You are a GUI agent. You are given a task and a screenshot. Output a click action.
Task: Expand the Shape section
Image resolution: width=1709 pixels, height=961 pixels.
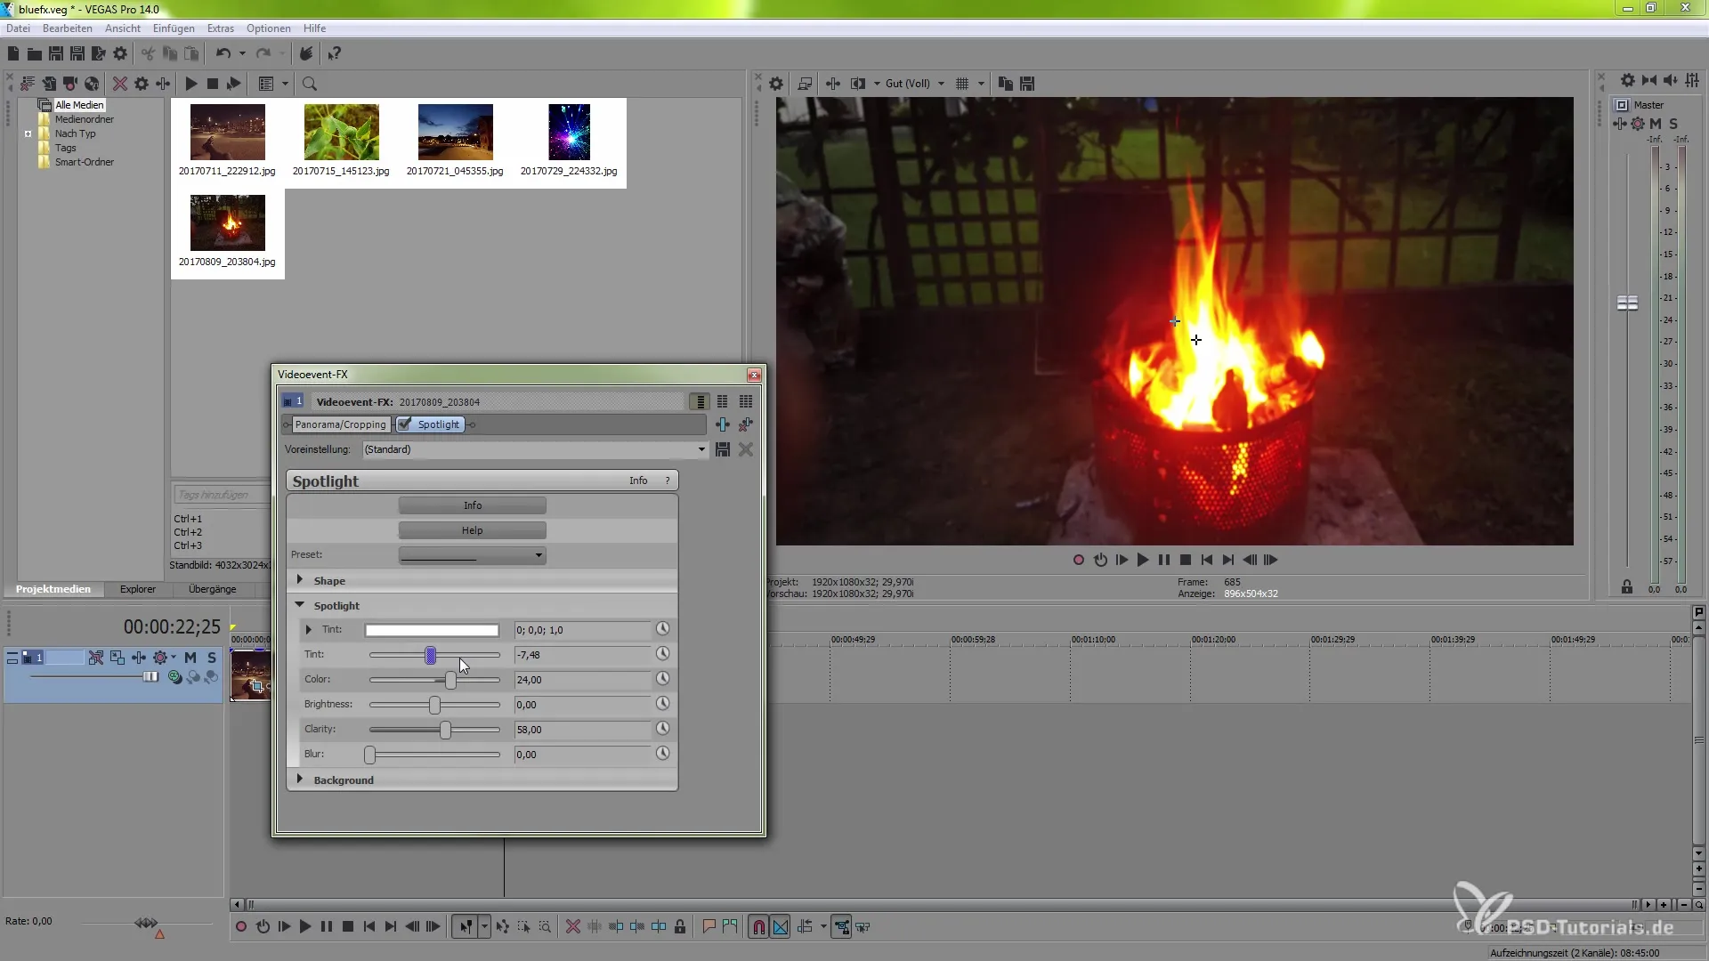tap(300, 580)
